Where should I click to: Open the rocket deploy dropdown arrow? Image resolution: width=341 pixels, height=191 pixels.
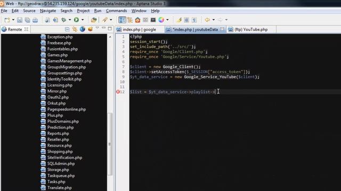tap(111, 20)
